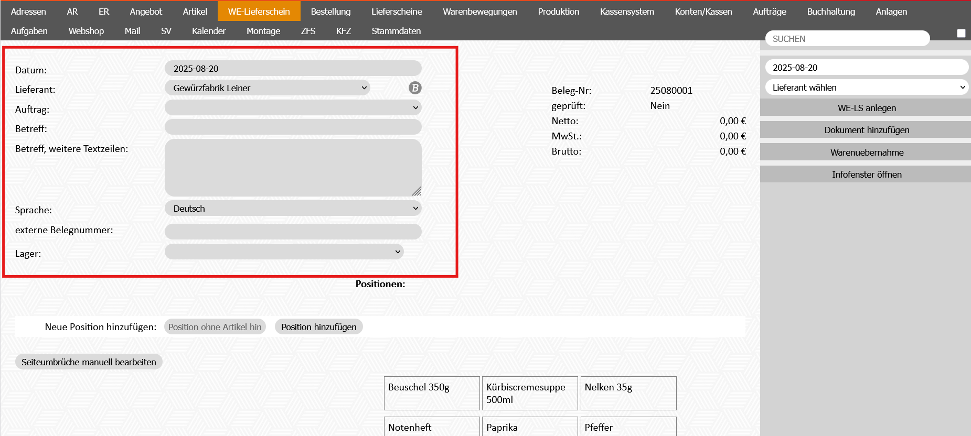Switch to the Artikel menu
Screen dimensions: 971x436
[195, 12]
